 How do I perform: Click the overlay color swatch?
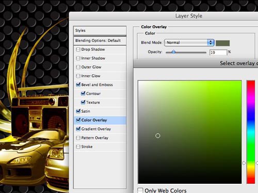click(222, 43)
